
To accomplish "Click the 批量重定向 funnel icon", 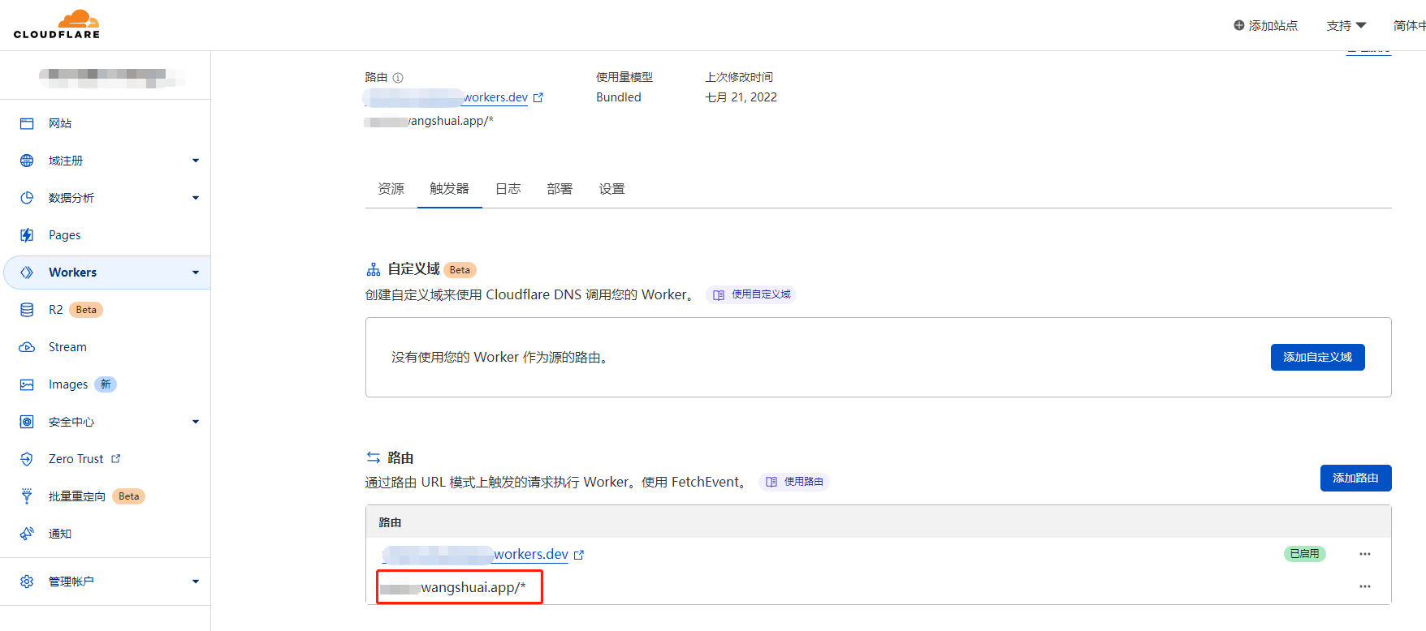I will 27,496.
